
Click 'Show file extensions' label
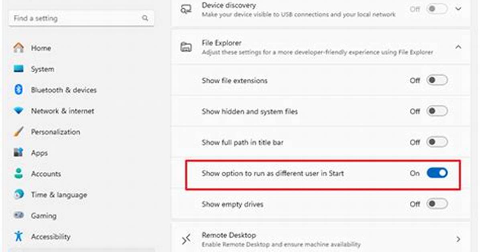click(x=234, y=81)
